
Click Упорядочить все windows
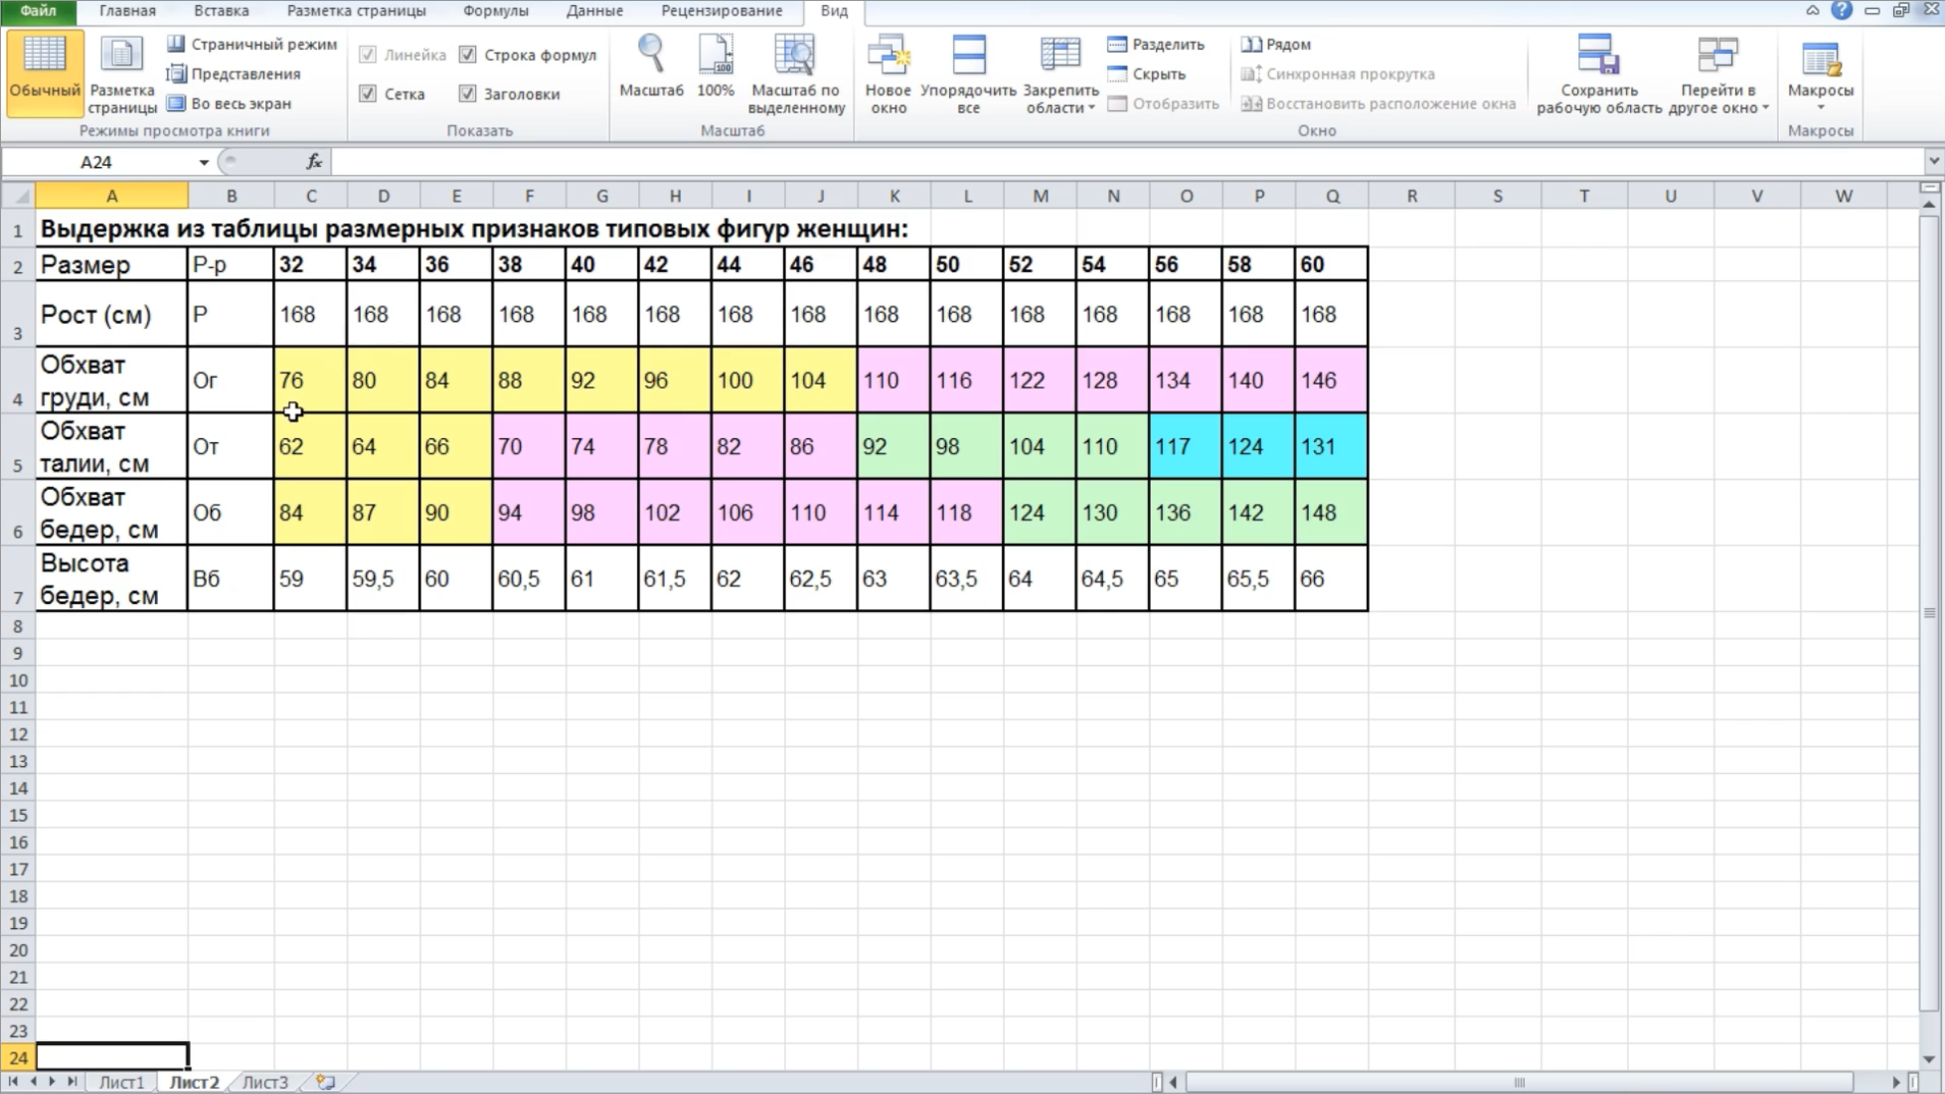tap(968, 75)
